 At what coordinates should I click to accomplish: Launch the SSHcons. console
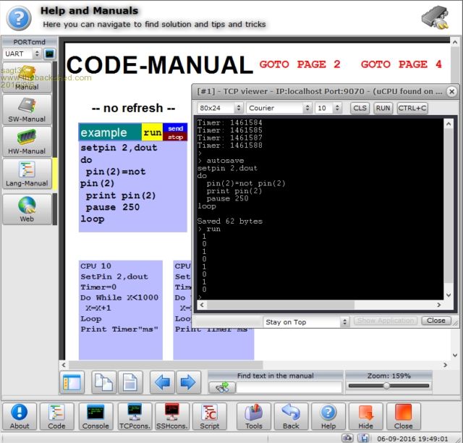coord(171,415)
